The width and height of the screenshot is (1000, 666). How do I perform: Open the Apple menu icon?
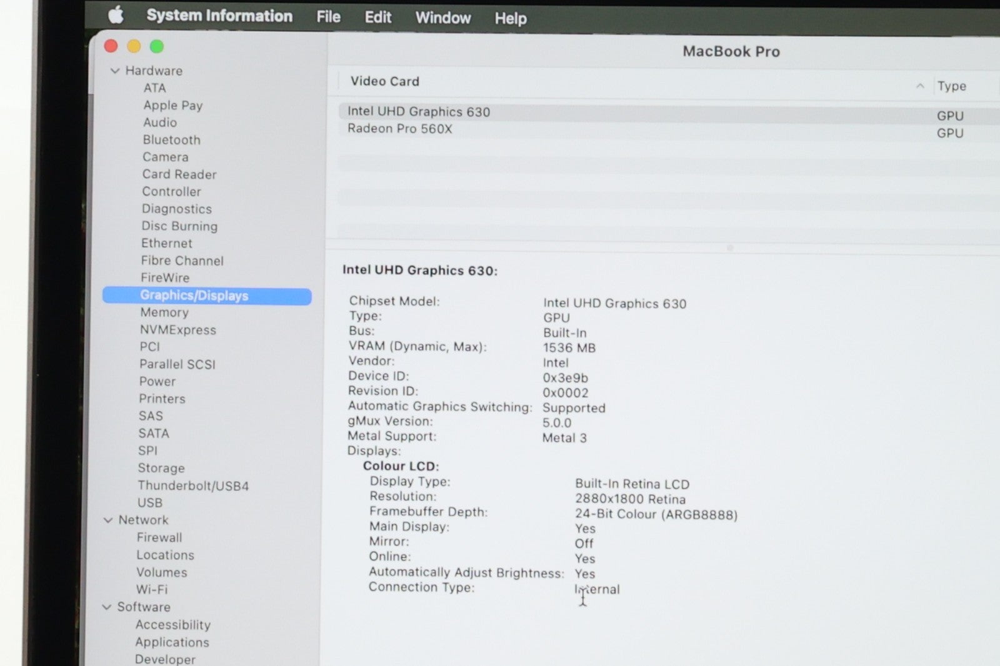click(x=116, y=16)
